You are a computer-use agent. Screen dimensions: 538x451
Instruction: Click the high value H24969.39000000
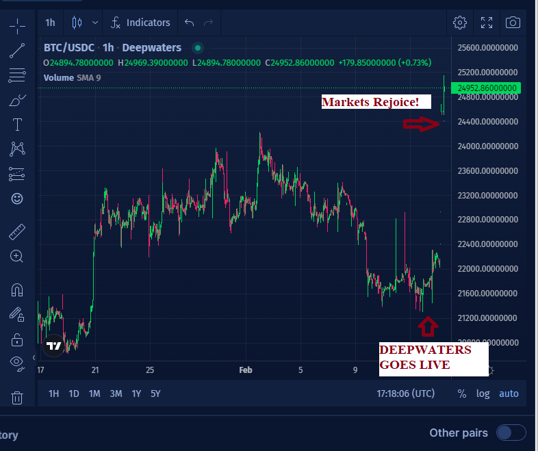(153, 63)
